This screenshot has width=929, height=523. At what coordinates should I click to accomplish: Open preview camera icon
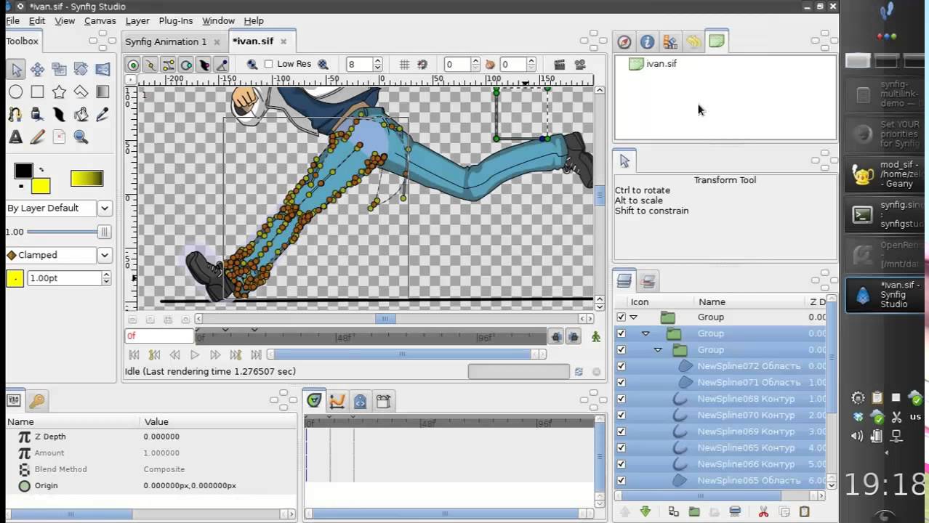coord(580,65)
